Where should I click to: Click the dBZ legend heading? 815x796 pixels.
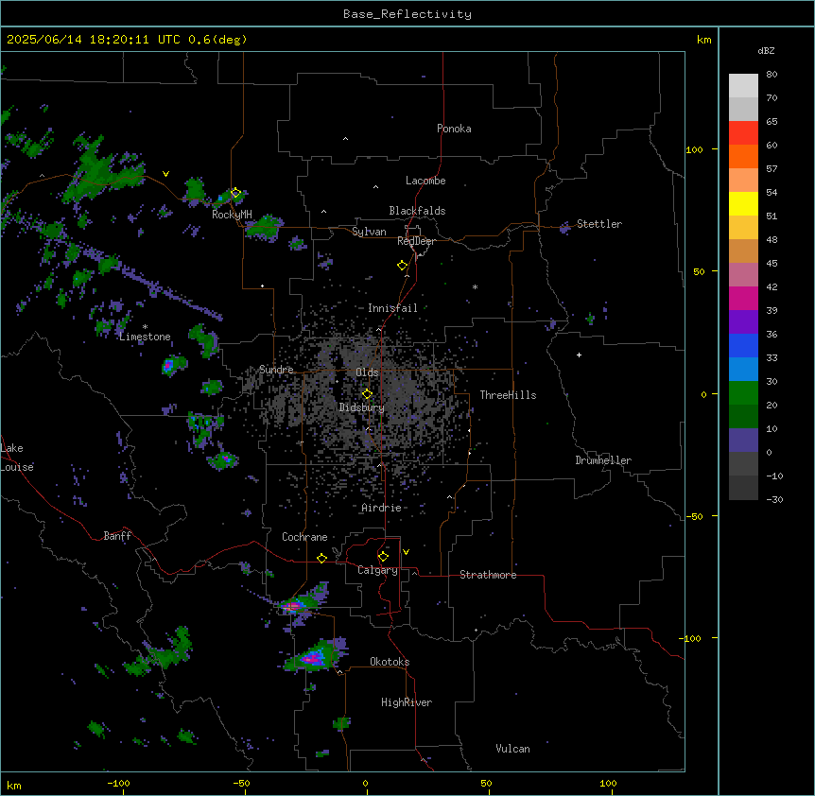click(x=766, y=50)
